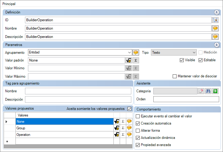Screen dimensions: 223x152
Task: Click the eraser icon in Asistente Categoria
Action: tap(201, 91)
